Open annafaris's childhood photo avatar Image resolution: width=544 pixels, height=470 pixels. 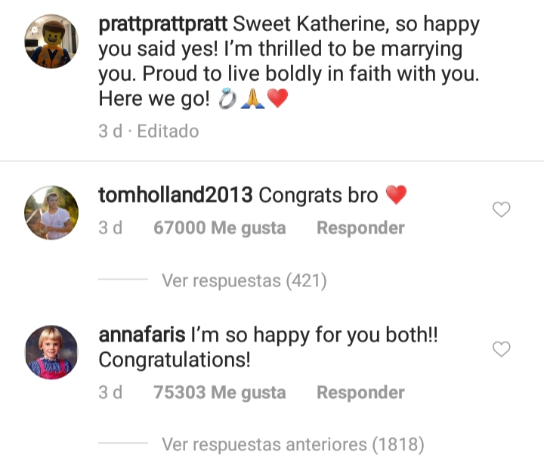pos(51,351)
